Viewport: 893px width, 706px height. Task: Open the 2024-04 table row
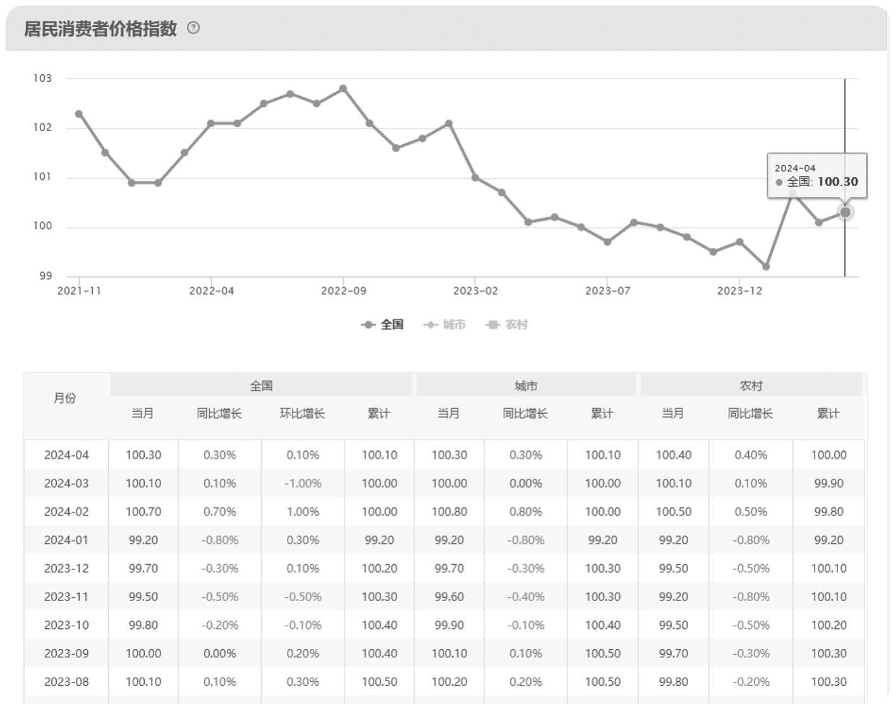tap(444, 455)
